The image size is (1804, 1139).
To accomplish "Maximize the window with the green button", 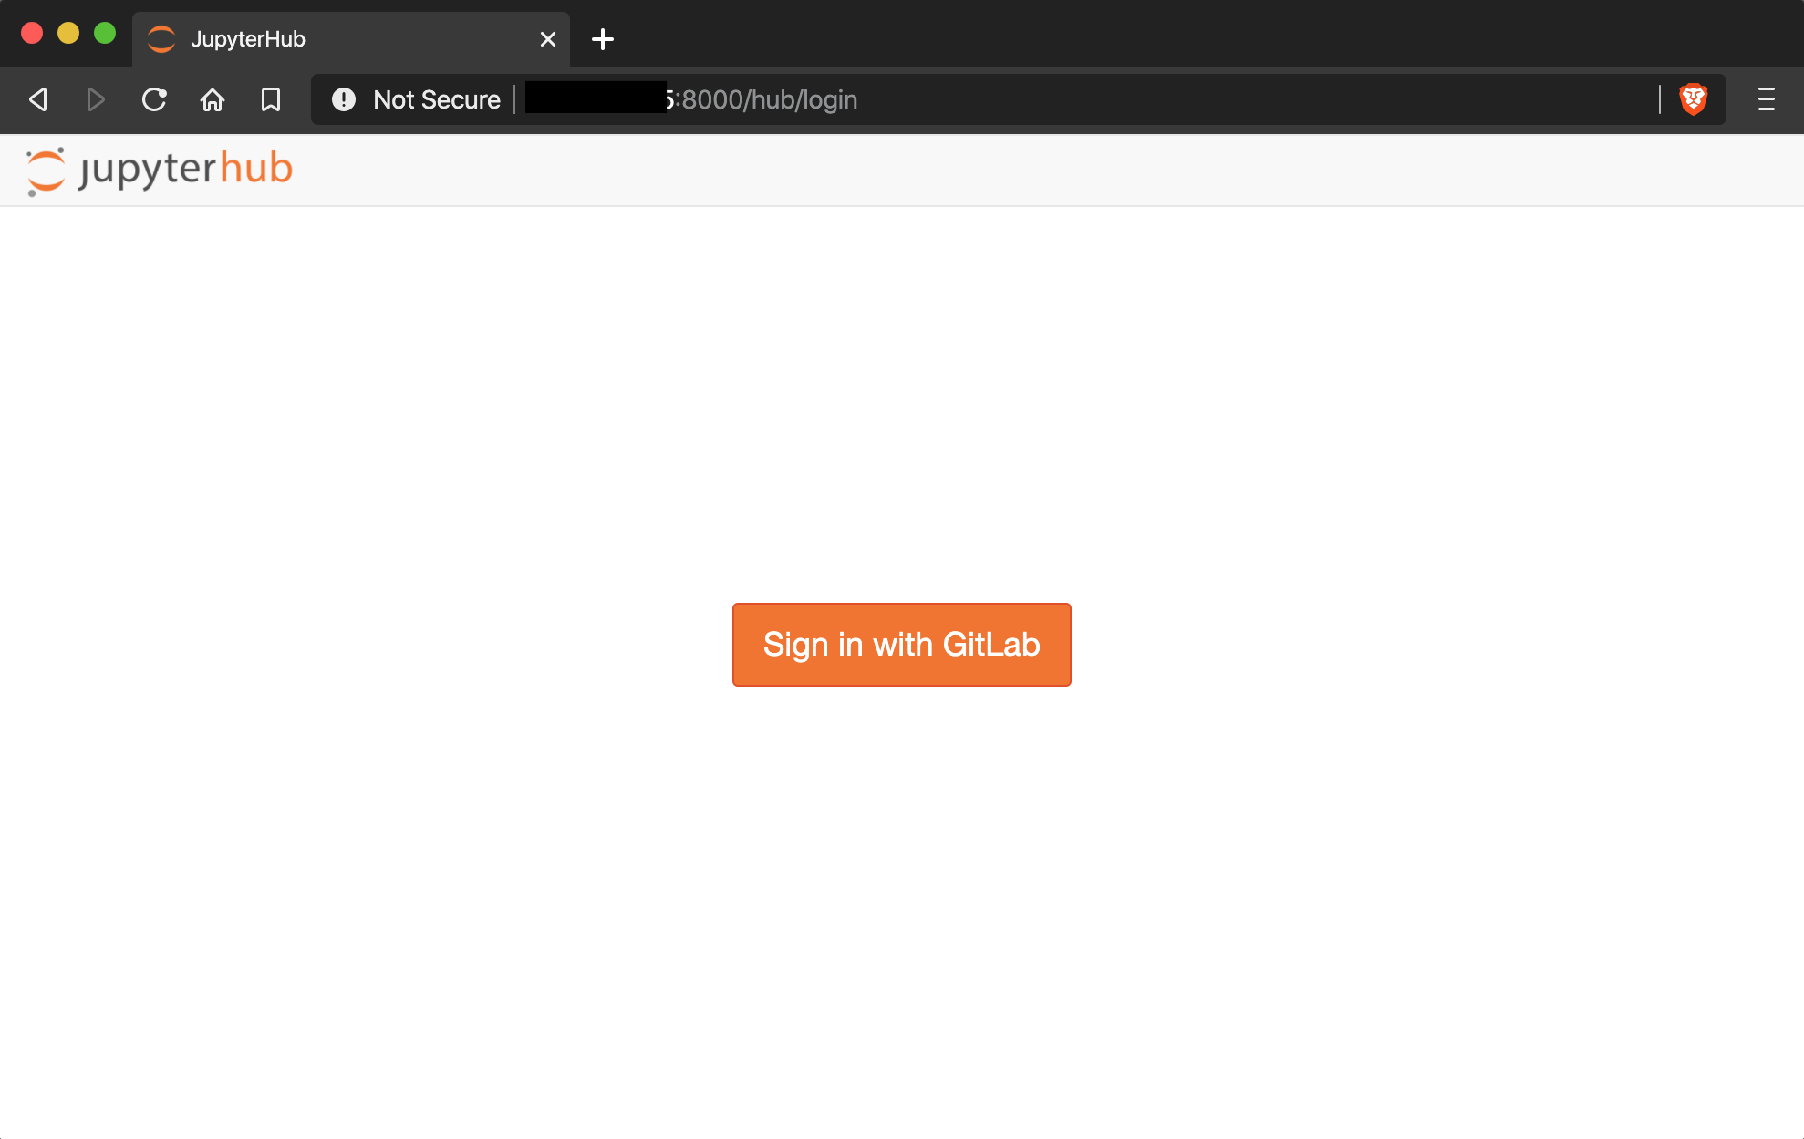I will 105,33.
